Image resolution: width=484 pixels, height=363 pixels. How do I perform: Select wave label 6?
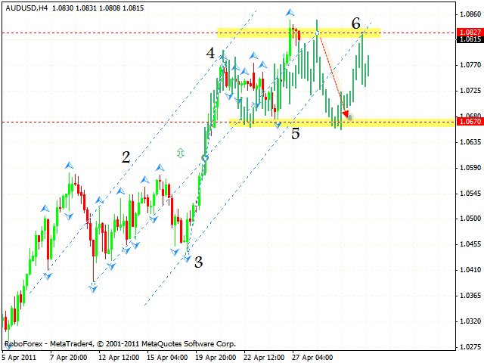click(355, 23)
